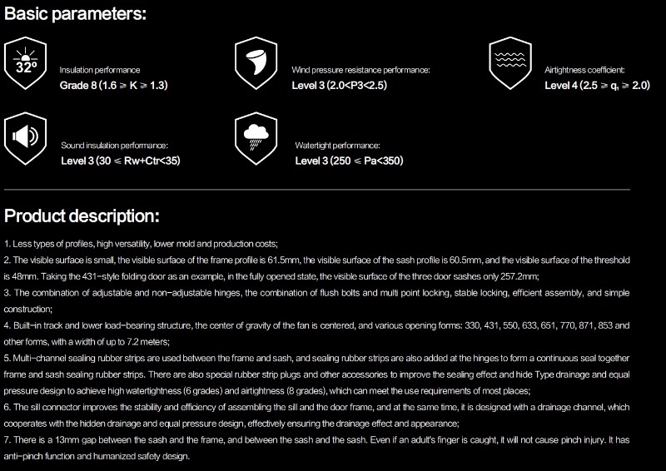Click the wind tornado shield icon
The image size is (666, 471).
click(256, 63)
